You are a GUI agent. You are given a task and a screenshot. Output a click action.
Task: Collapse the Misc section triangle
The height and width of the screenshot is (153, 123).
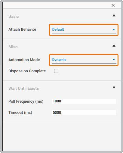tap(114, 46)
